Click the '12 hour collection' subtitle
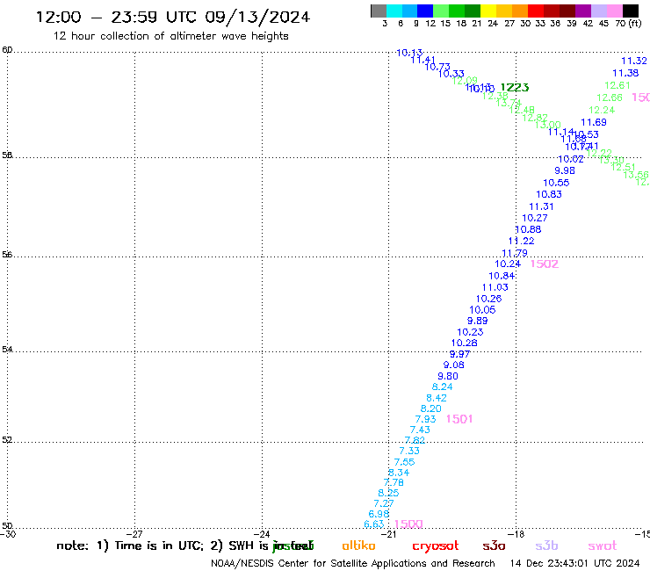The height and width of the screenshot is (571, 650). tap(170, 36)
